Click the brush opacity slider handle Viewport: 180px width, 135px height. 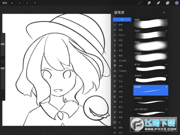click(3, 68)
